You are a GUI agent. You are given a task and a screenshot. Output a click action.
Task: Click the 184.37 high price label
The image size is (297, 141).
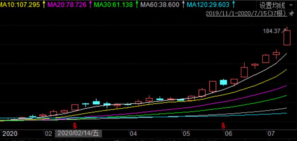[x=272, y=31]
